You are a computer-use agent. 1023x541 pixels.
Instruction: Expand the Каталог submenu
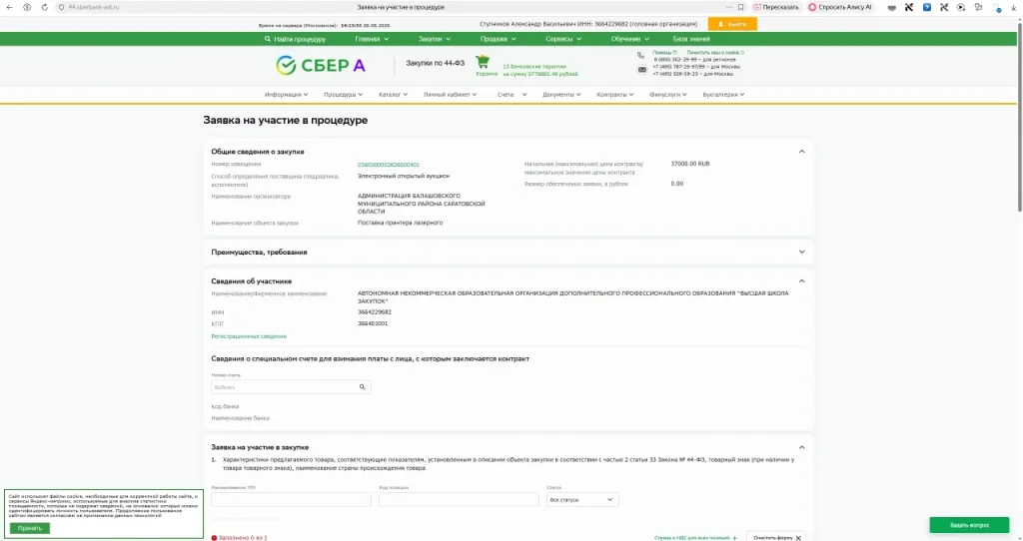(x=393, y=95)
